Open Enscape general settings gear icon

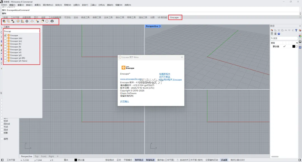tap(37, 21)
